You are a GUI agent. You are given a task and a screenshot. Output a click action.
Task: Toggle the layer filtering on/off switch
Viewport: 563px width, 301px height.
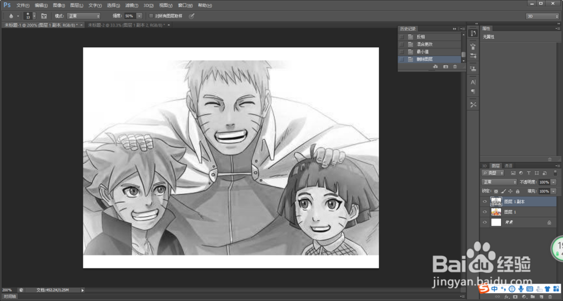pos(555,173)
